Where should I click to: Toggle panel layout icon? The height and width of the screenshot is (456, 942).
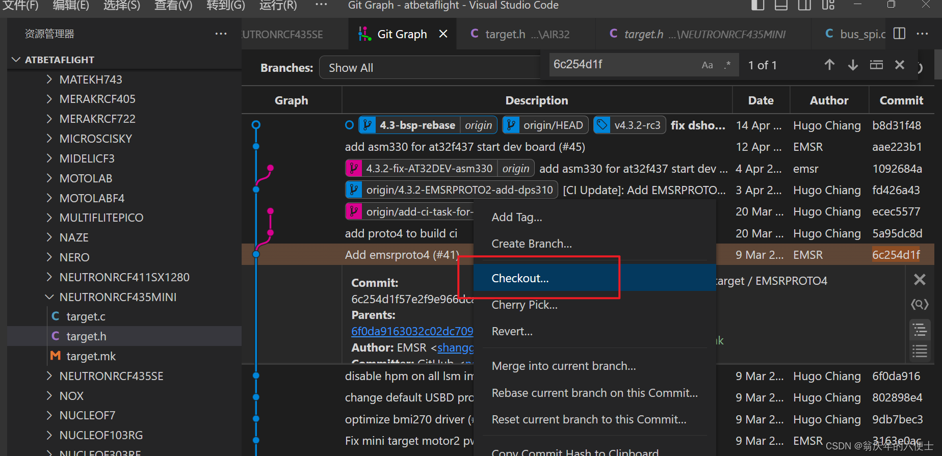tap(781, 5)
